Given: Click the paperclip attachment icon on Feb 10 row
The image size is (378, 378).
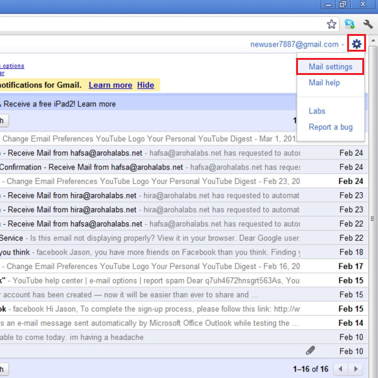Looking at the screenshot, I should tap(310, 350).
